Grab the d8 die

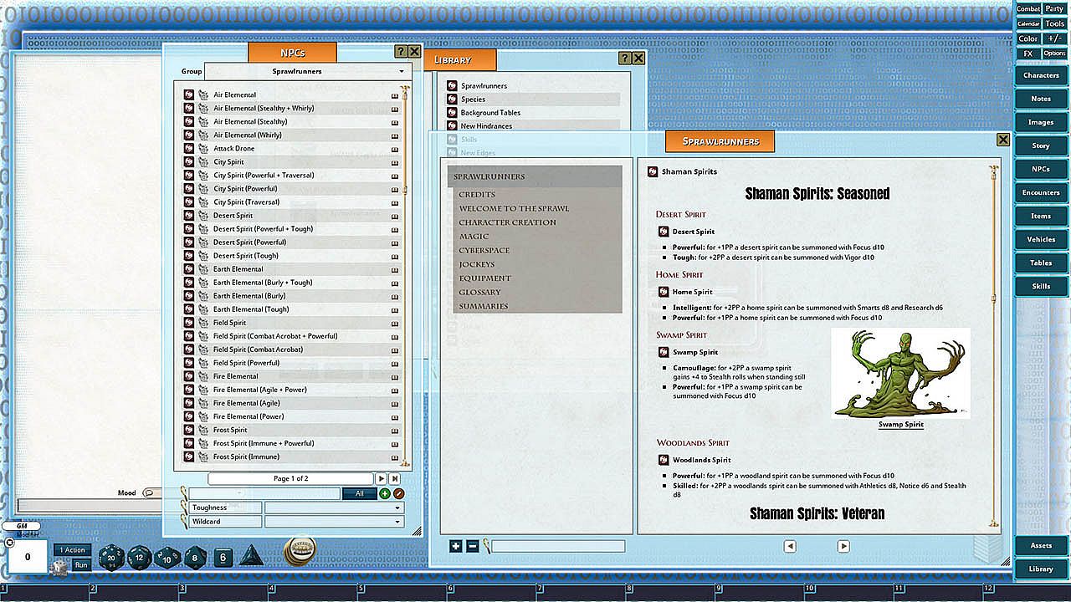click(196, 558)
